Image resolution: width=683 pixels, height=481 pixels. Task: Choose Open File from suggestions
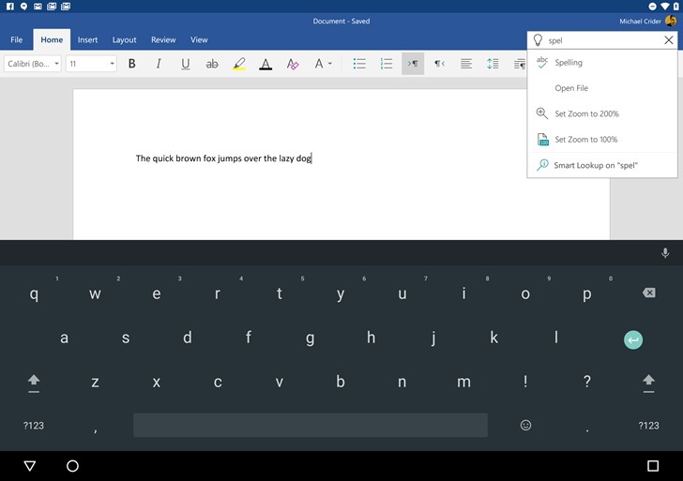(x=602, y=88)
